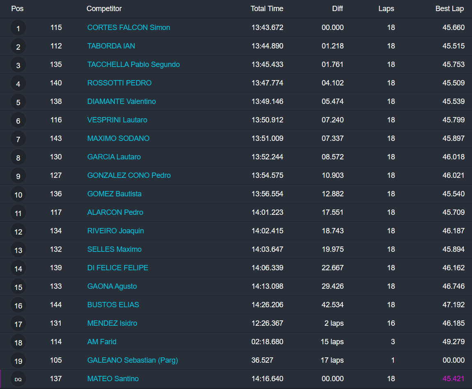View DIAMANTE Valentino's details
The width and height of the screenshot is (472, 389).
tap(121, 101)
